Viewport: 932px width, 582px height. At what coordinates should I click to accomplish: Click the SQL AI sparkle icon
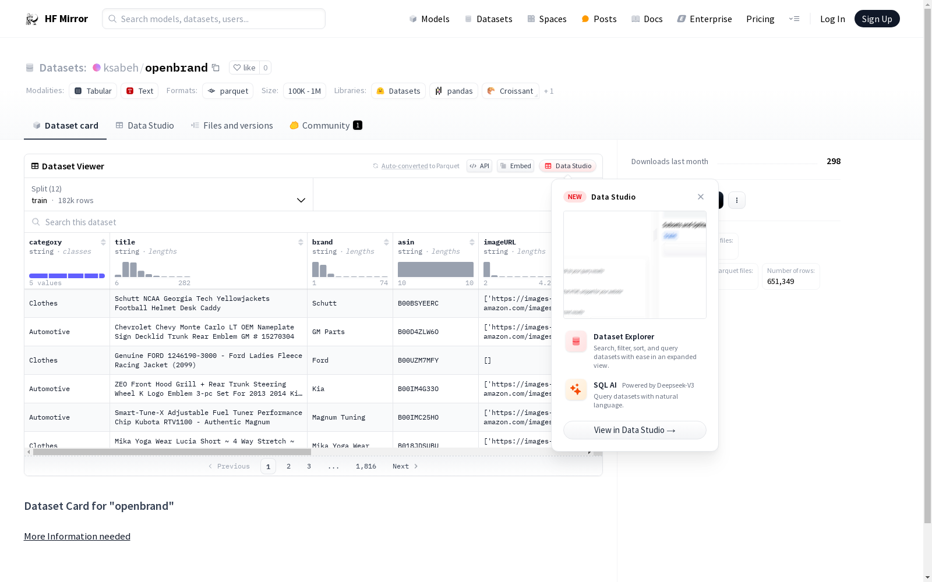click(576, 390)
